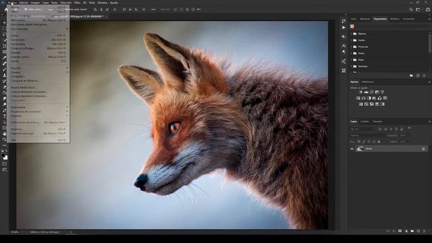Viewport: 432px width, 243px height.
Task: Open the History panel icon
Action: pyautogui.click(x=344, y=21)
